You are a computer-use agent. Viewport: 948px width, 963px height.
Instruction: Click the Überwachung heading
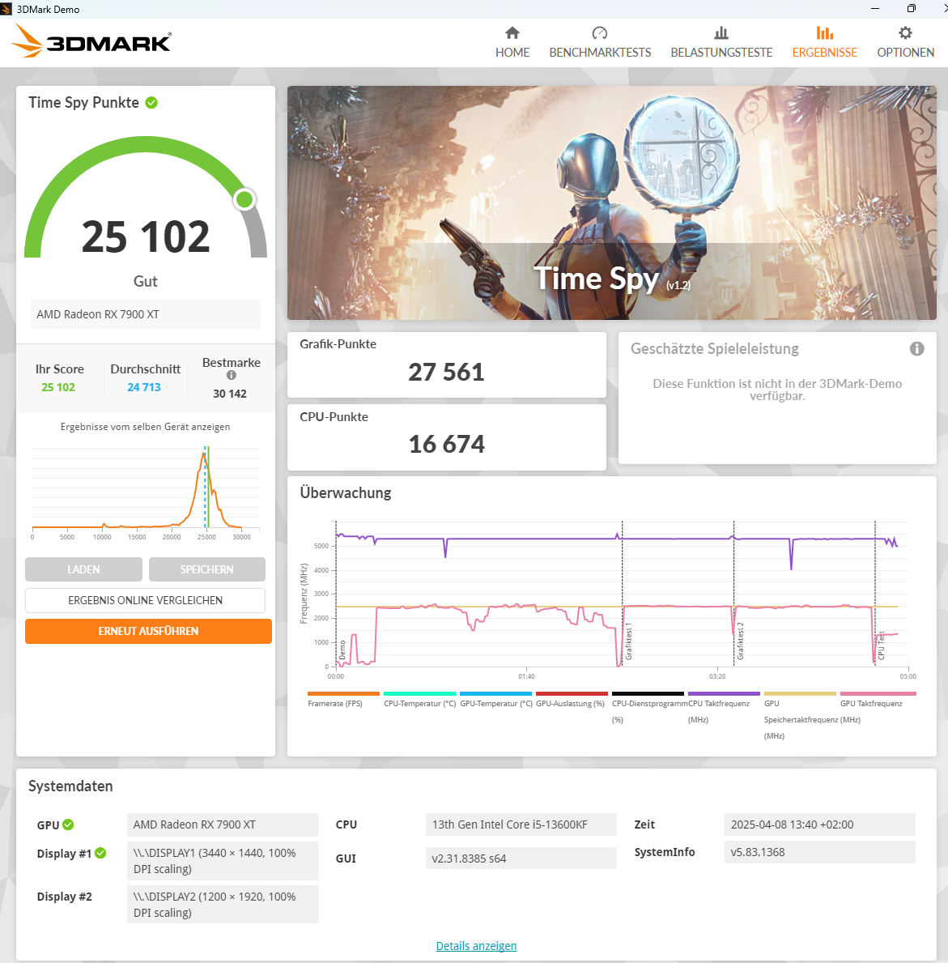(x=345, y=493)
